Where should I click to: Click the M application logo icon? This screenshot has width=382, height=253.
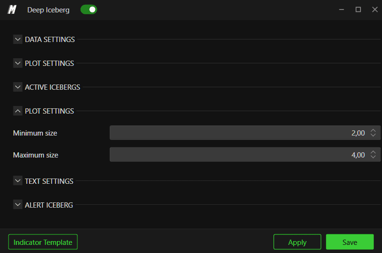pos(12,10)
